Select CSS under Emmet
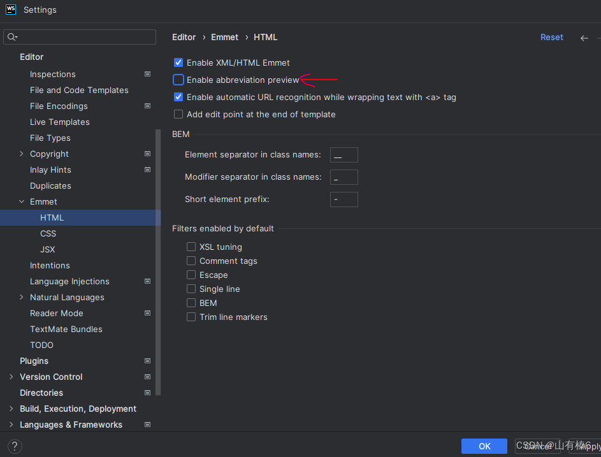Viewport: 601px width, 457px height. 48,233
